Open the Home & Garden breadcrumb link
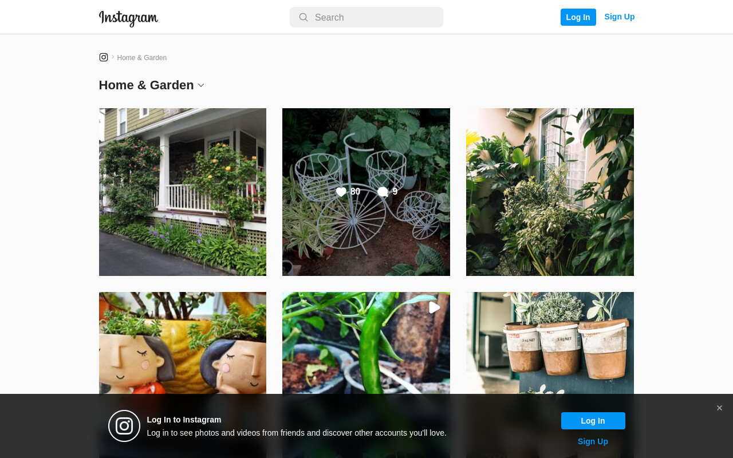Image resolution: width=733 pixels, height=458 pixels. coord(142,58)
